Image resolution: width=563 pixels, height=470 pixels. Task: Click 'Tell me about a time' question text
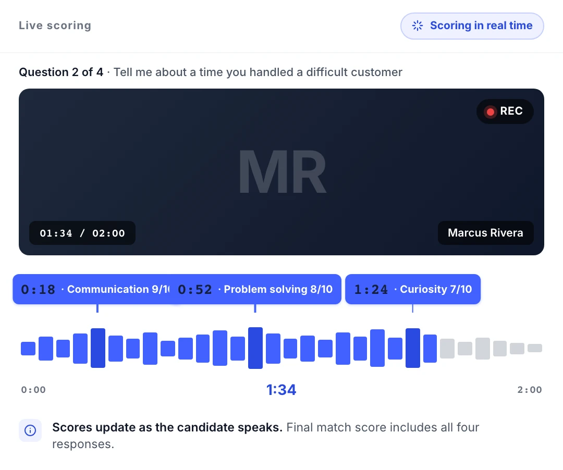pos(258,72)
